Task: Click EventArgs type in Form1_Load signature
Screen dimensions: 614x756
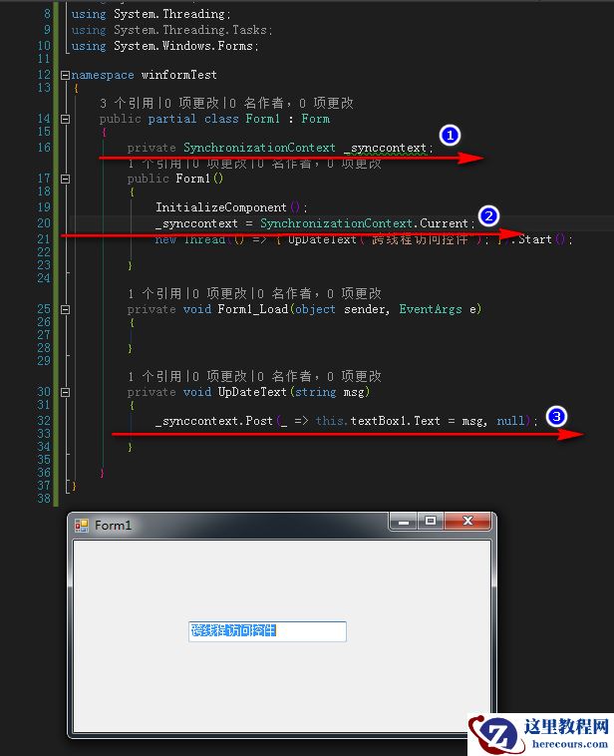Action: point(431,309)
